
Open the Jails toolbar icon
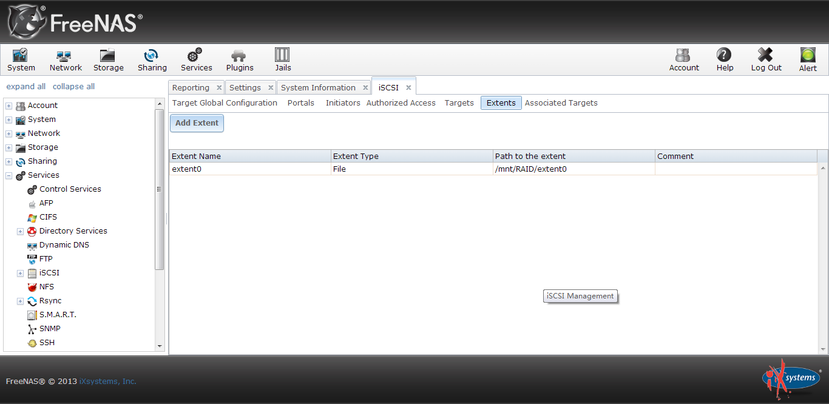[283, 60]
